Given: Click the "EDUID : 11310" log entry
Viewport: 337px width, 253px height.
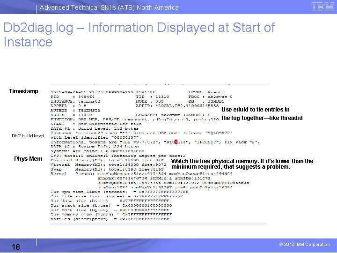Looking at the screenshot, I should tap(71, 115).
